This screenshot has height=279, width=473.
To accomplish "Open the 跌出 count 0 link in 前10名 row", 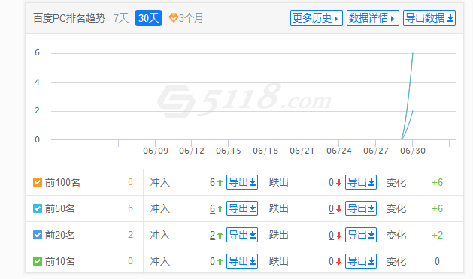I will (331, 261).
